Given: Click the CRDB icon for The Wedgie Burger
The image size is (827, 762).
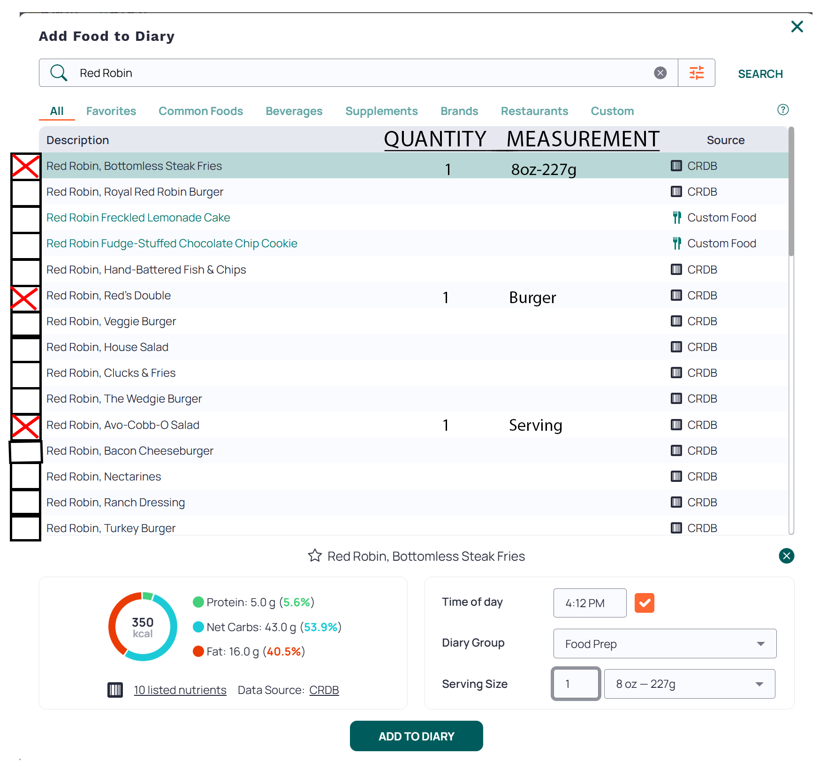Looking at the screenshot, I should [676, 398].
